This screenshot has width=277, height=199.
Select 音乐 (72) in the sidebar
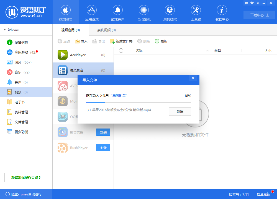point(27,72)
